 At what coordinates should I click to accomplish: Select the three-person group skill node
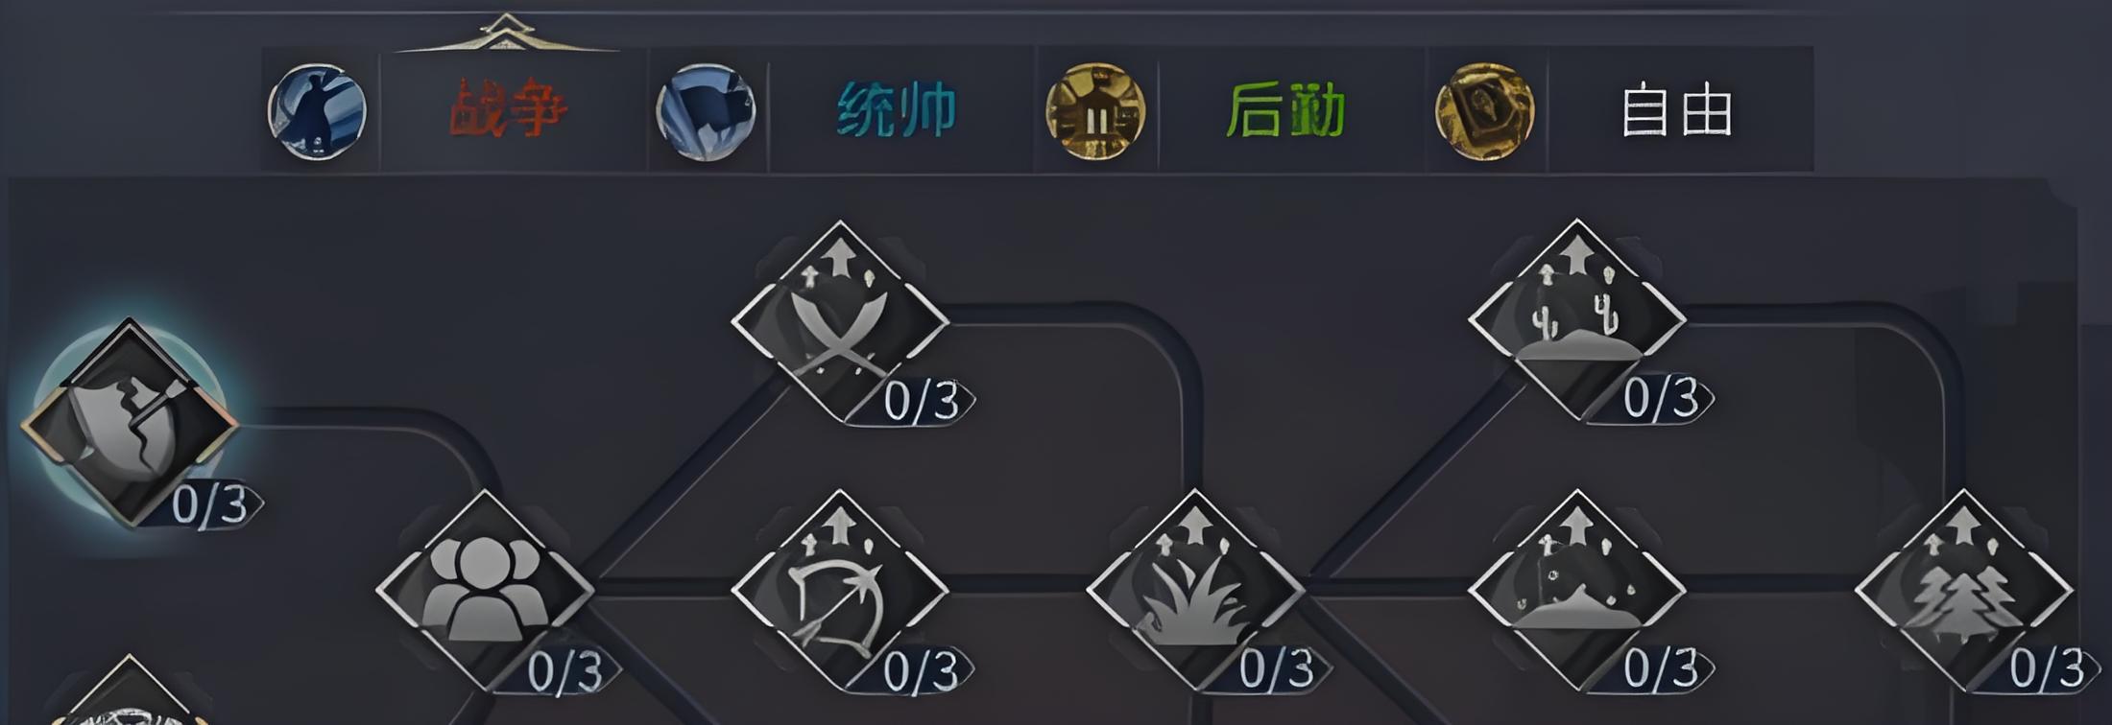click(x=485, y=589)
